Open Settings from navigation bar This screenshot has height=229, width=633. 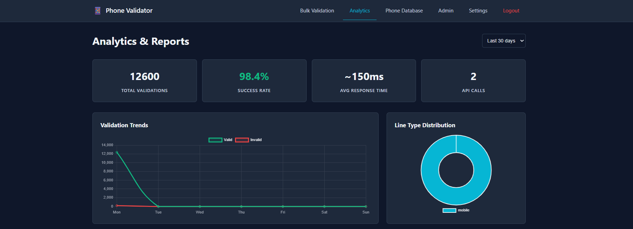click(x=478, y=11)
